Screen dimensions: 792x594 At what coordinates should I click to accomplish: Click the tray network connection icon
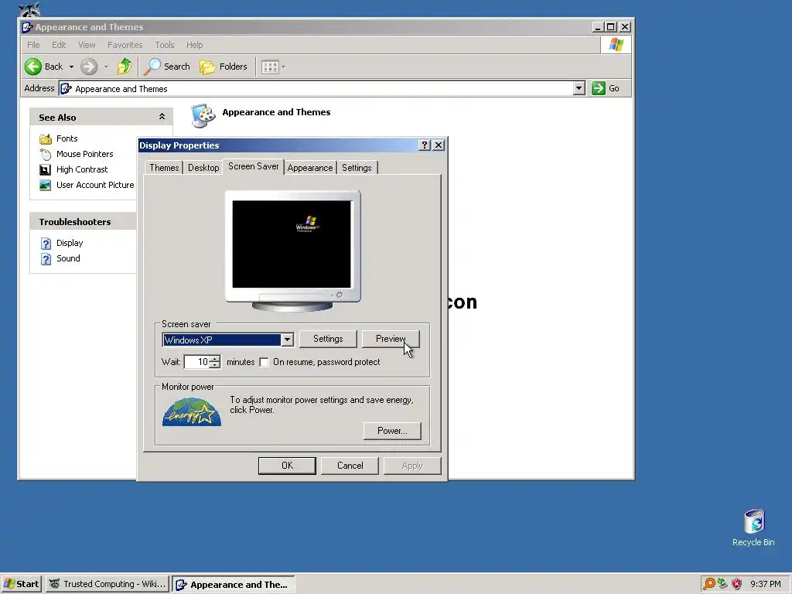coord(723,584)
